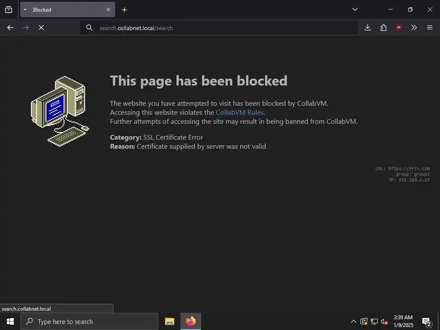
Task: Close the Firefox window
Action: (430, 9)
